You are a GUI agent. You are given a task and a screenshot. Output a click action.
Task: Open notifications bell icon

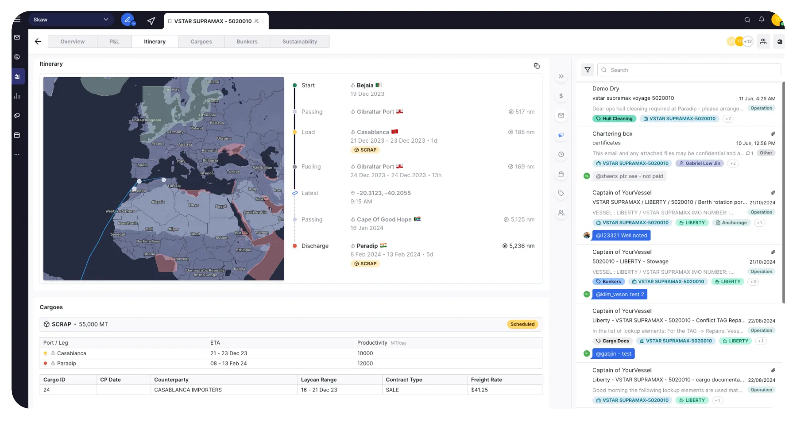pos(761,20)
